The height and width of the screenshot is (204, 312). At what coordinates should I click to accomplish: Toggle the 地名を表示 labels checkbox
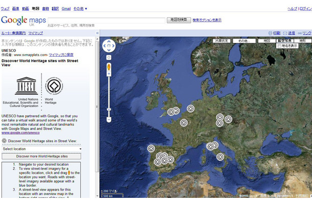click(x=279, y=46)
